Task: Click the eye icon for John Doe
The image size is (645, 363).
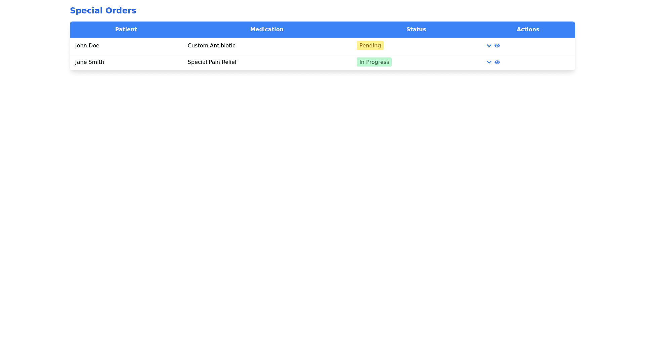Action: [497, 46]
